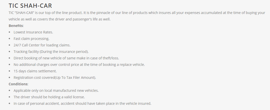
Task: Click bullet dot before Lowest Insurance Rates
Action: 10,32
